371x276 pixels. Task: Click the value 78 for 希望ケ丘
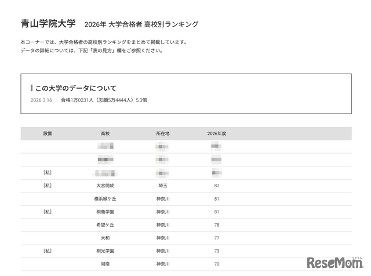pos(217,225)
